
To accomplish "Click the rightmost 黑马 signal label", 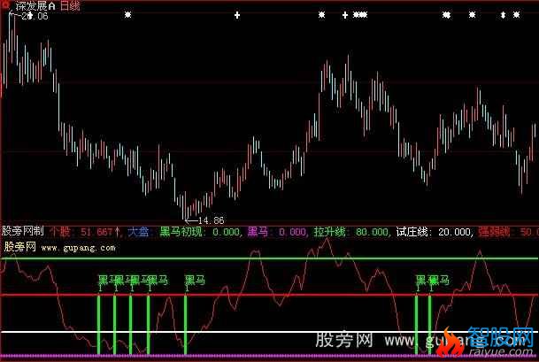I will tap(440, 281).
